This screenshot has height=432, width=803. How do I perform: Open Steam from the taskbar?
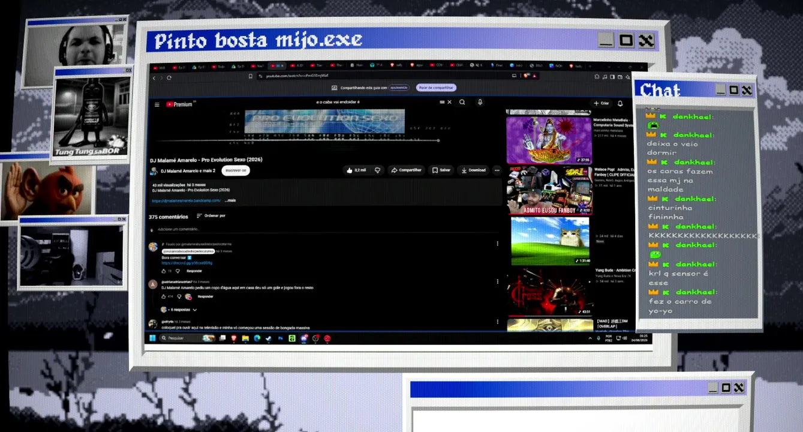pos(268,338)
